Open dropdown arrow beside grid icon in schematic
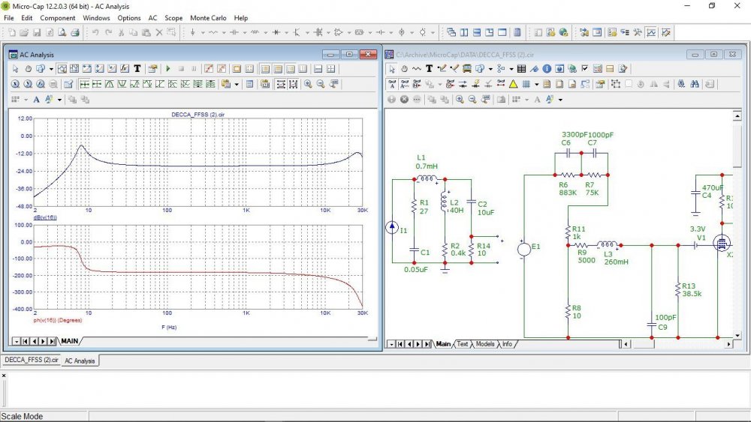This screenshot has height=422, width=751. (535, 84)
